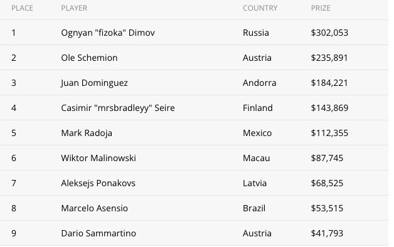Click the PRIZE column header

click(321, 8)
